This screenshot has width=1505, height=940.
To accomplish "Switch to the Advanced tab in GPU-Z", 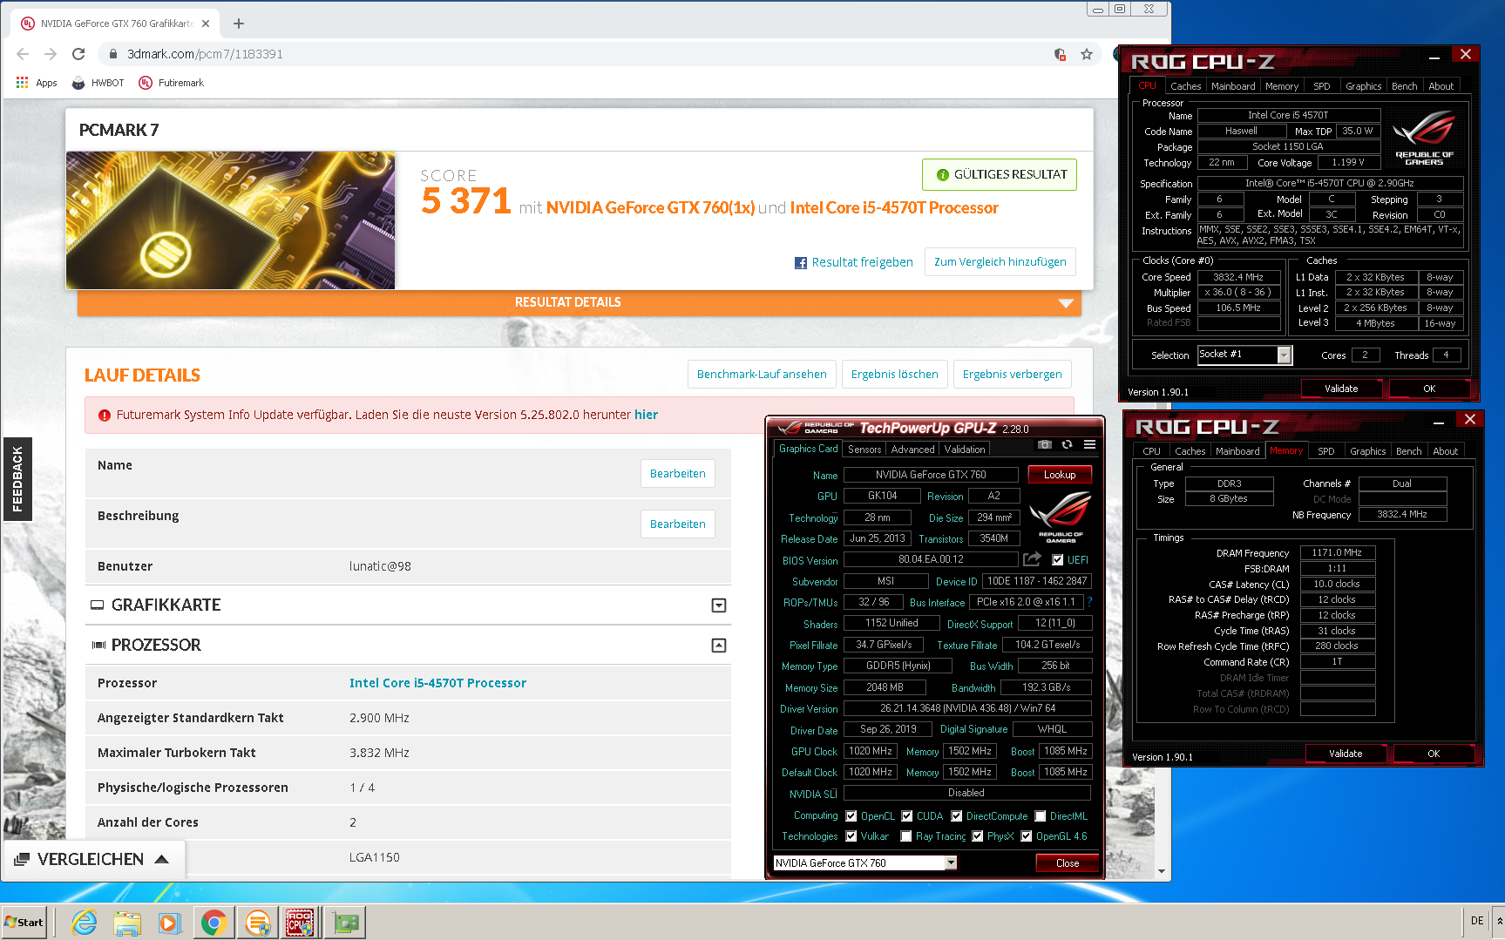I will point(912,450).
